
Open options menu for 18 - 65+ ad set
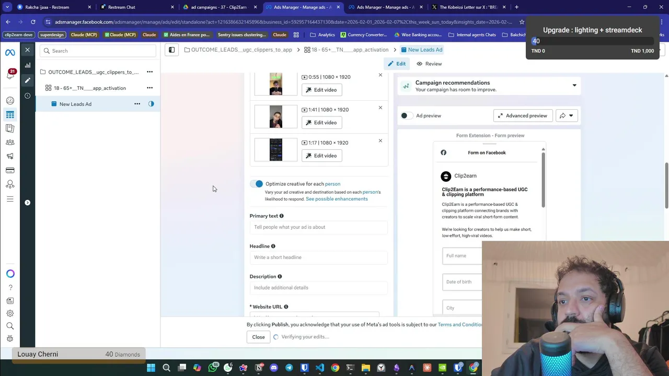[149, 88]
